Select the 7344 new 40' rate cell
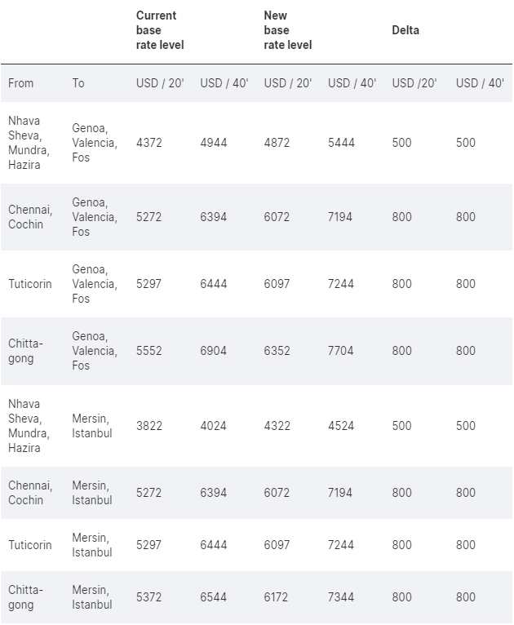Image resolution: width=514 pixels, height=625 pixels. [x=341, y=597]
